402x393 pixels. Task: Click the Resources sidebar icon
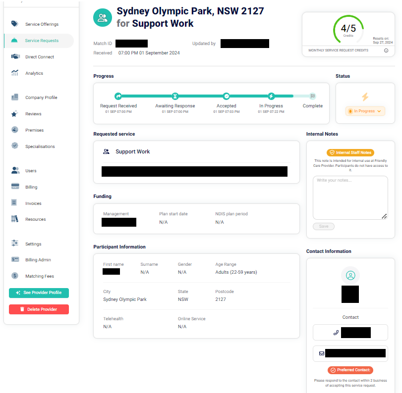[x=14, y=219]
